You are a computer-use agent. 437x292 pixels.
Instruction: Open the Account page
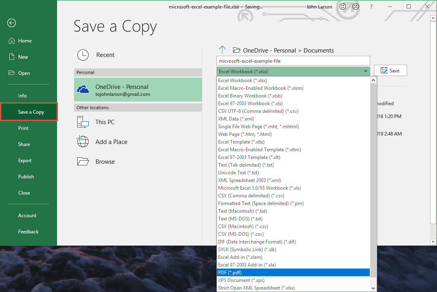[x=27, y=216]
